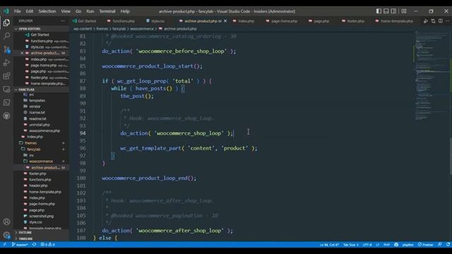Change the Tab Size setting in status bar

click(350, 245)
